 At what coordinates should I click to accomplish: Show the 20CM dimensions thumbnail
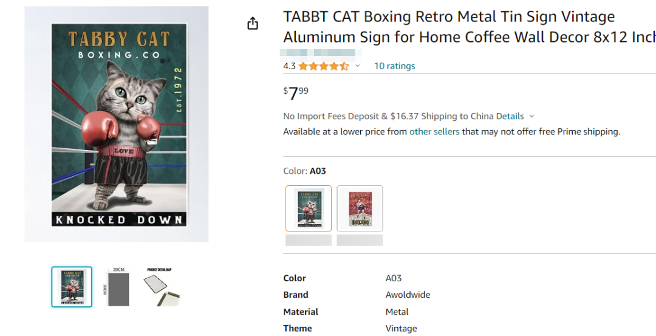click(115, 286)
